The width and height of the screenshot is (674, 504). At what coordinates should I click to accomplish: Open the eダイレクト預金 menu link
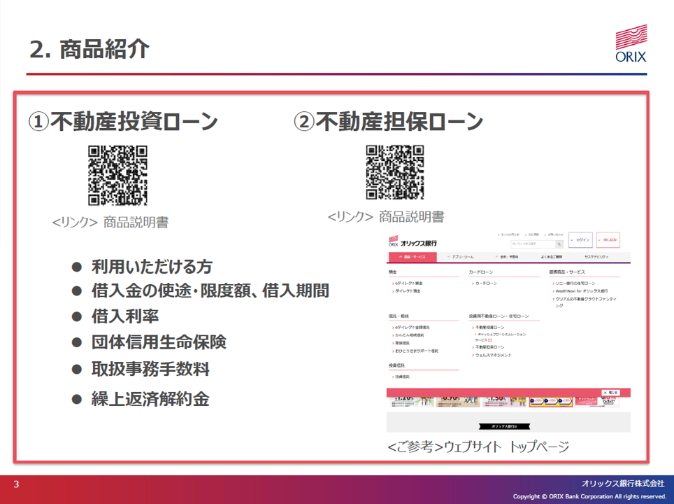coord(408,283)
